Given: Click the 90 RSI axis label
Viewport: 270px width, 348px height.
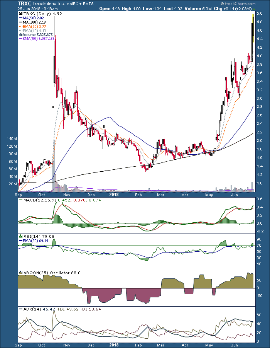Looking at the screenshot, I should point(259,239).
